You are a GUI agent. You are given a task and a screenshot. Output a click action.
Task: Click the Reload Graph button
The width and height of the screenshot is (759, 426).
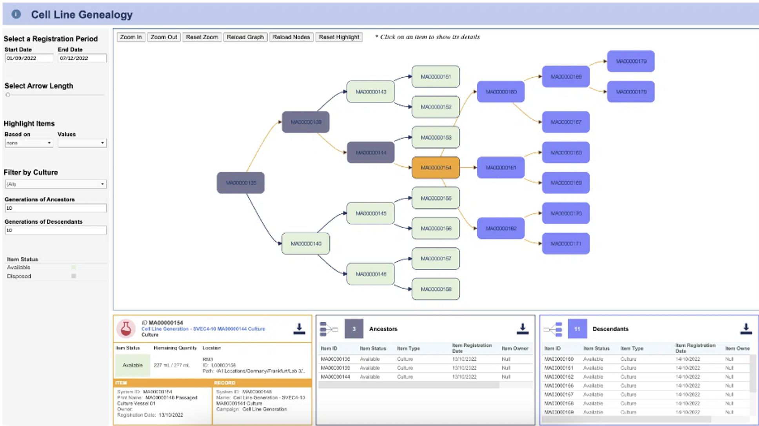pos(245,37)
